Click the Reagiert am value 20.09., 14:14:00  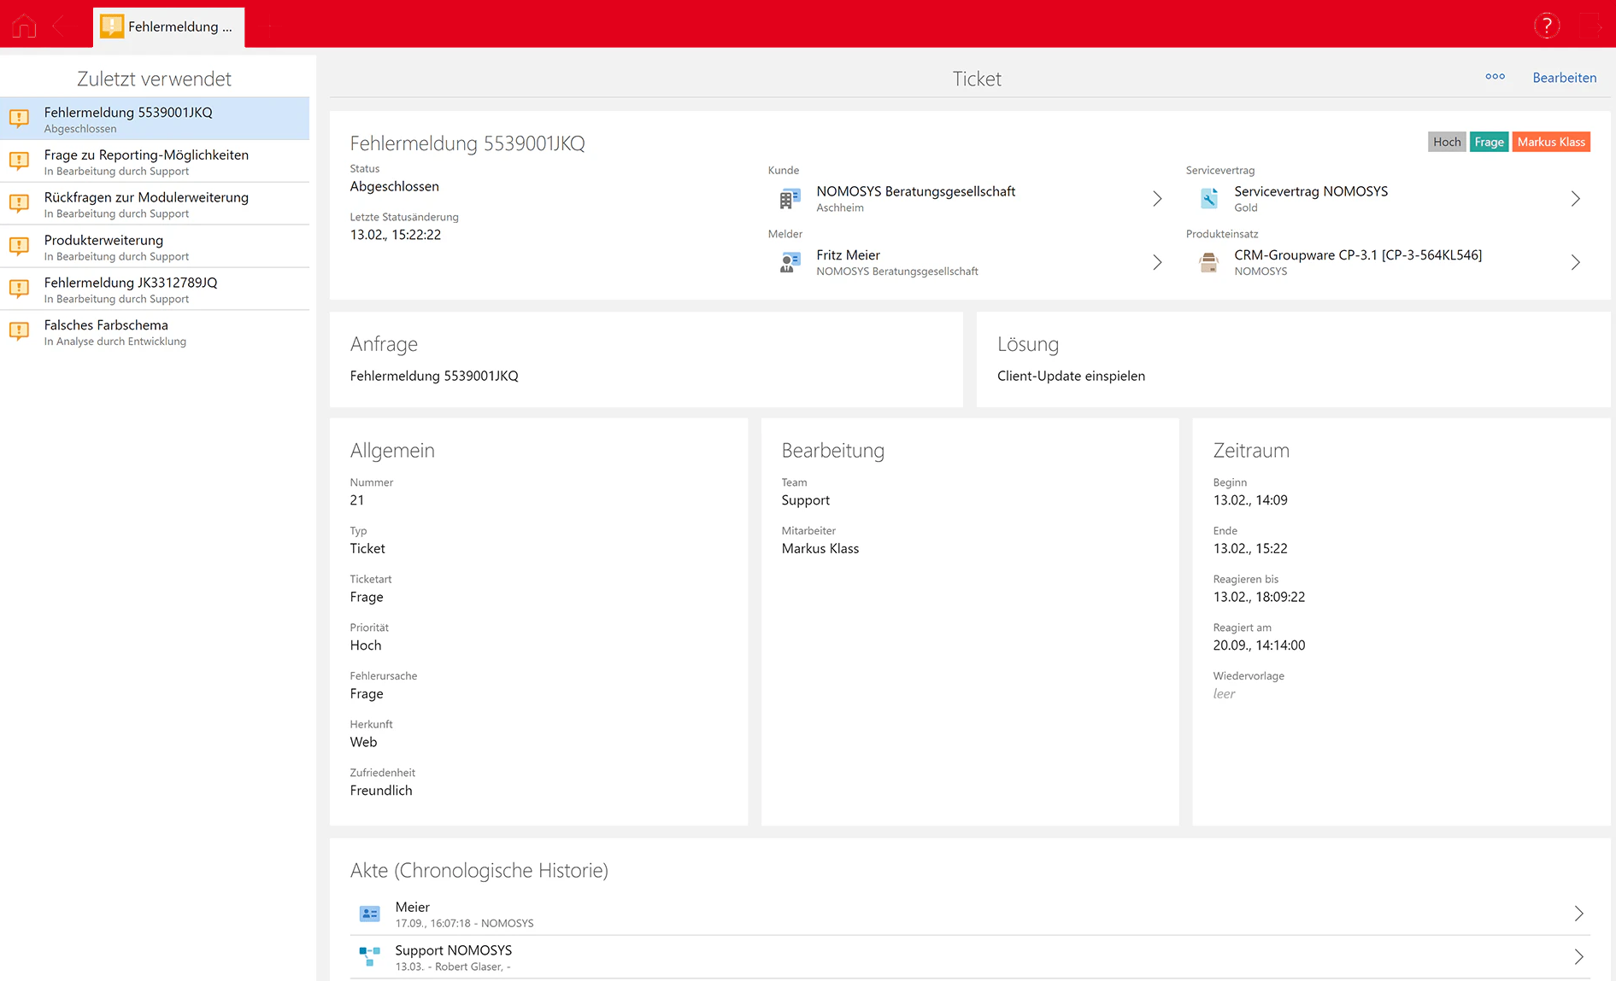1259,645
